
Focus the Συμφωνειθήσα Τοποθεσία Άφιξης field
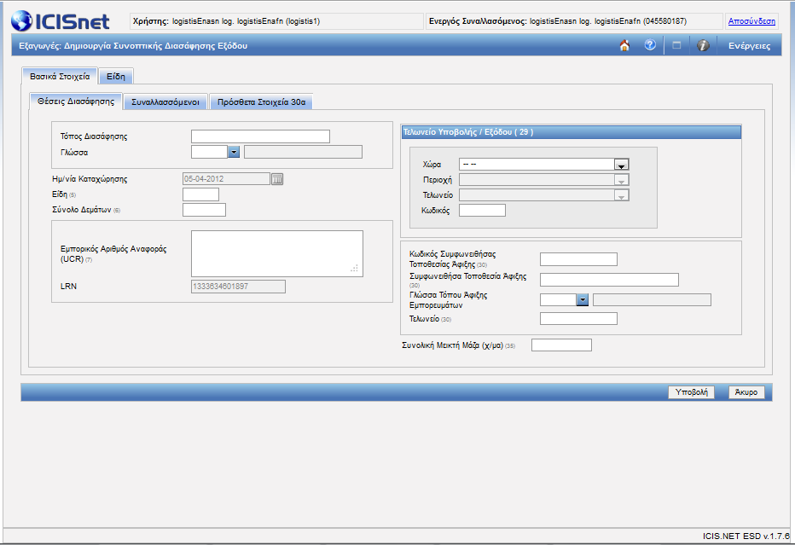point(609,280)
